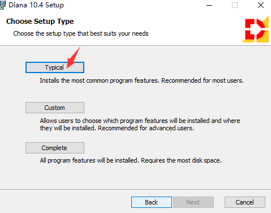The height and width of the screenshot is (213, 271).
Task: Click the 'Diana 10.4 Setup' window title
Action: coord(36,5)
